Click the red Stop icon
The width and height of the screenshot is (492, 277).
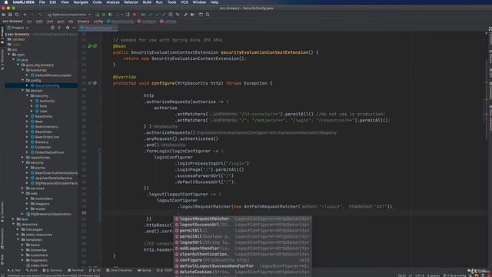[135, 15]
